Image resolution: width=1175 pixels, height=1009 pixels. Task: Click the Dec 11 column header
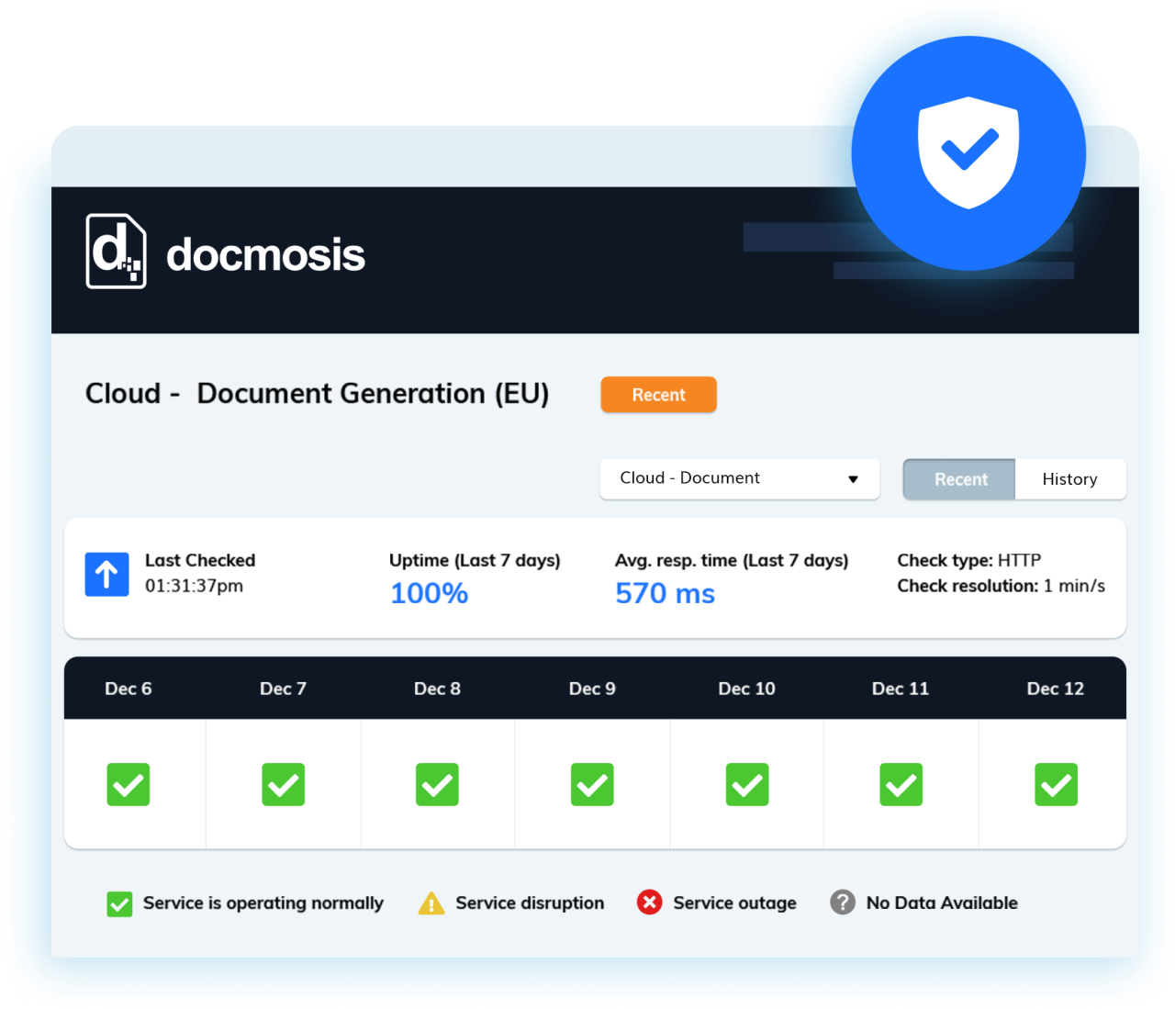(x=901, y=689)
